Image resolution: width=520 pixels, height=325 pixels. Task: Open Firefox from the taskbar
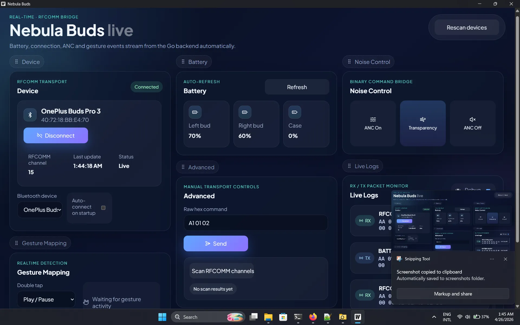tap(313, 317)
